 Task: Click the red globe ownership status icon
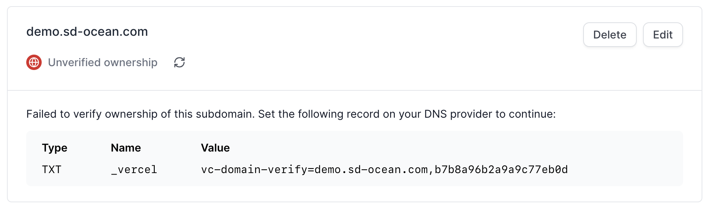pyautogui.click(x=34, y=62)
